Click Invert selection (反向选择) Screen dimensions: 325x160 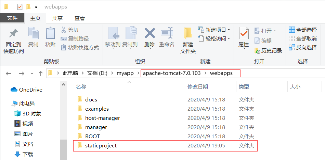coord(303,47)
